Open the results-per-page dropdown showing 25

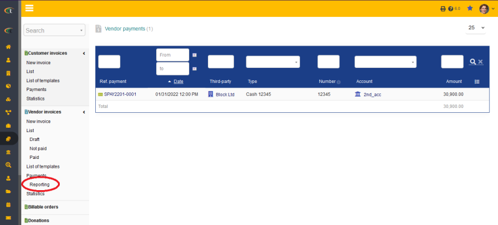[476, 28]
